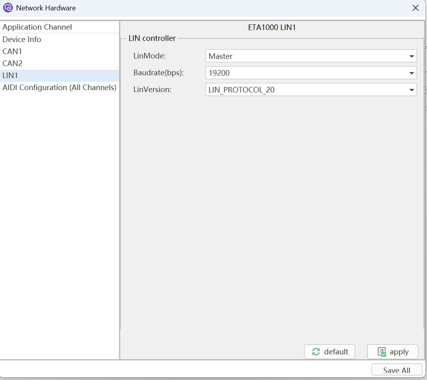
Task: Switch to the CAN1 channel settings
Action: point(12,51)
